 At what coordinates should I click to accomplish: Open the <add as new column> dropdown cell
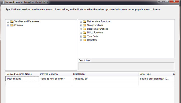[56, 79]
